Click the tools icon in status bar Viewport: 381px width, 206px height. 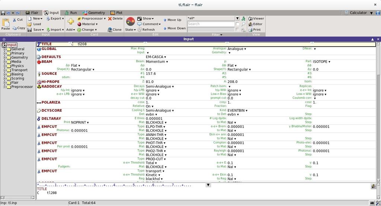378,203
